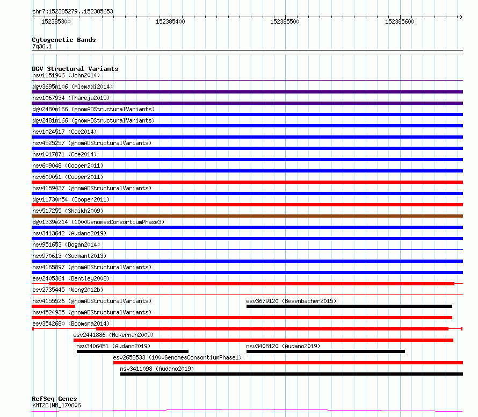Click the red bar under esv2441886
The width and height of the screenshot is (478, 417).
(x=263, y=340)
